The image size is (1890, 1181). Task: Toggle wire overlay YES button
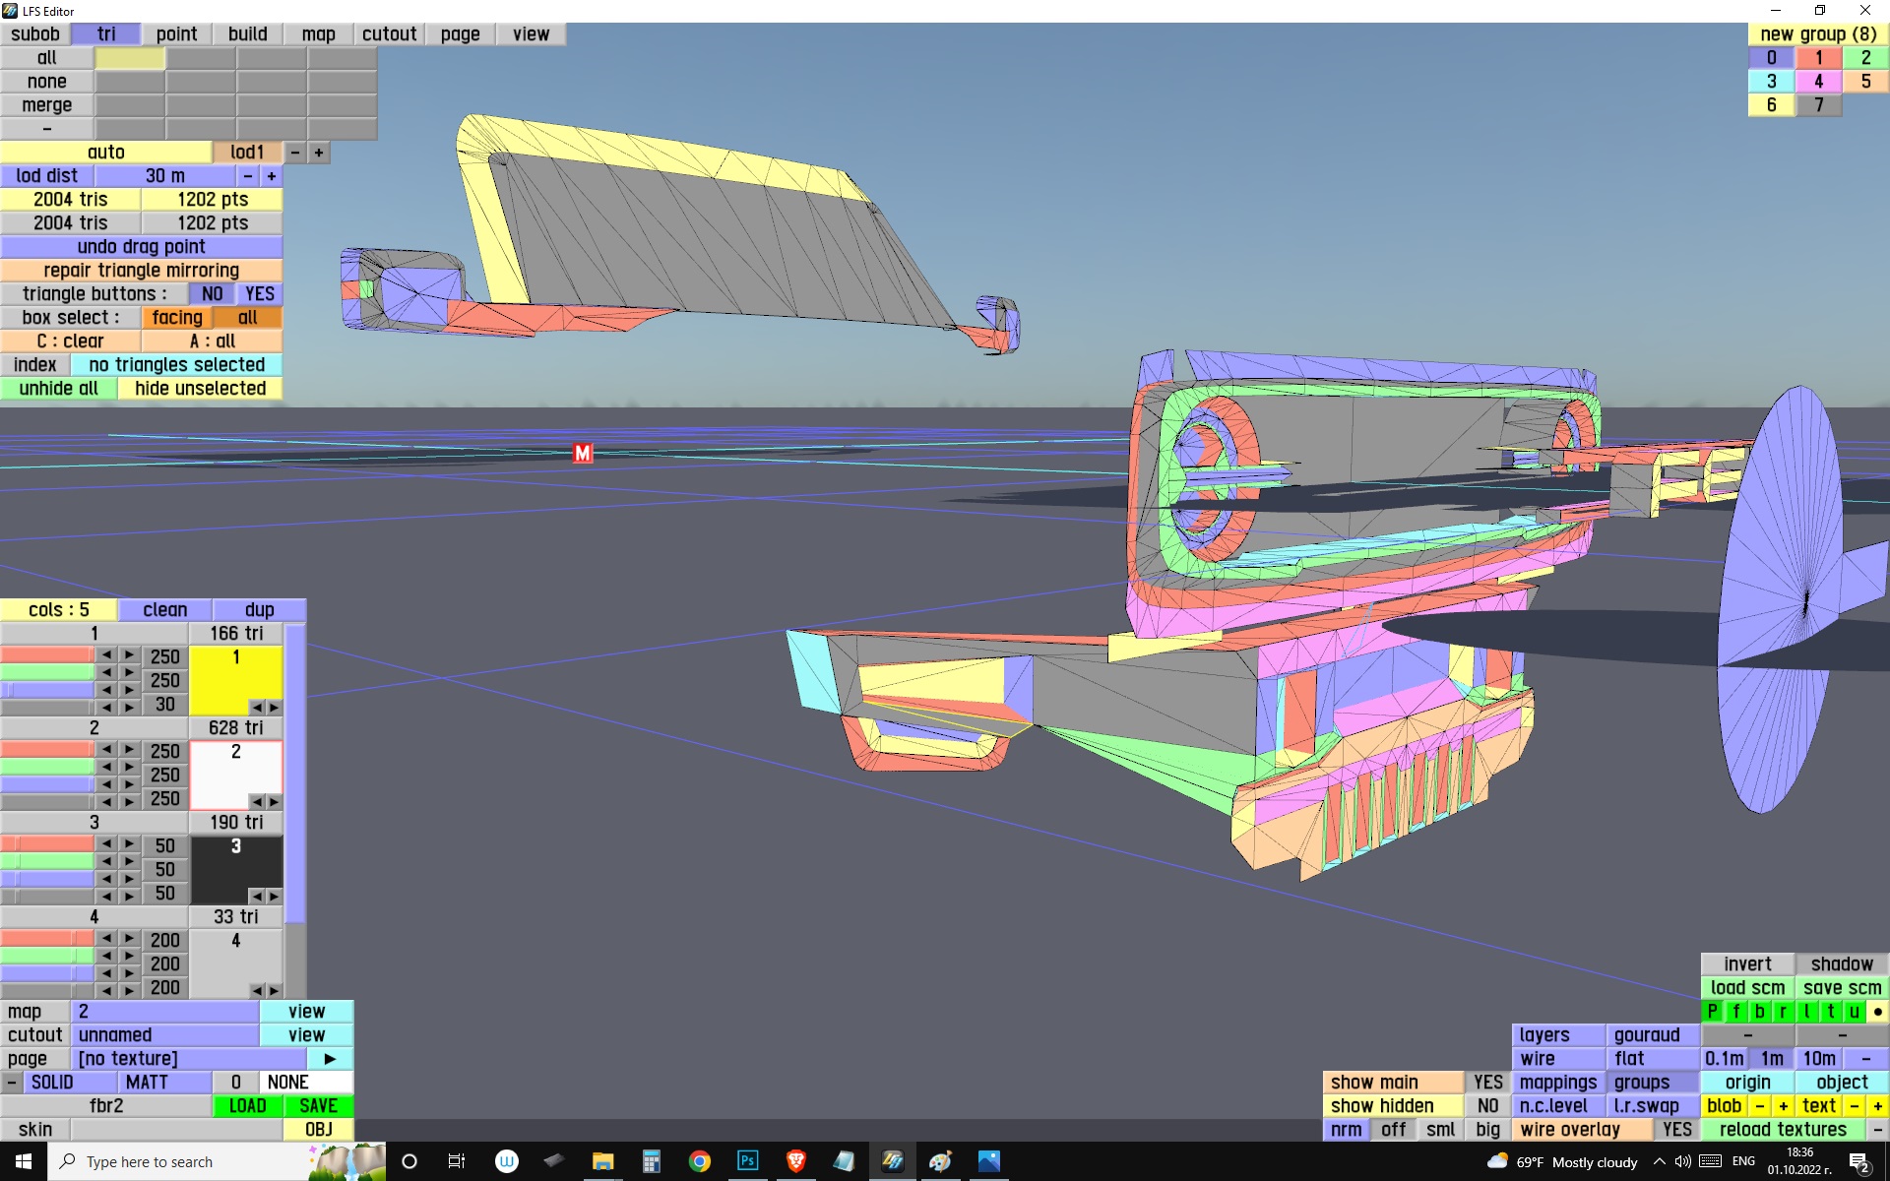(1676, 1130)
